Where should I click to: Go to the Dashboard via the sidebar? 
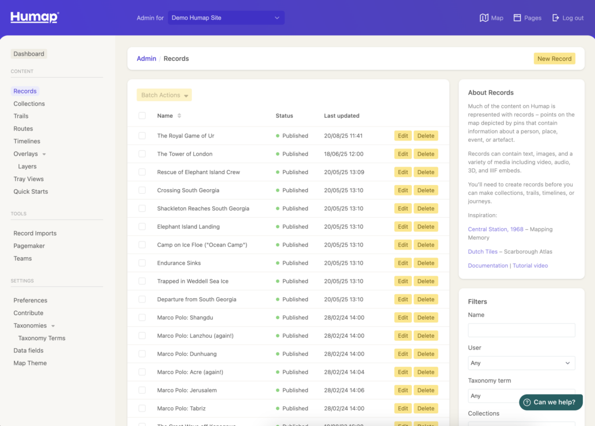coord(28,53)
